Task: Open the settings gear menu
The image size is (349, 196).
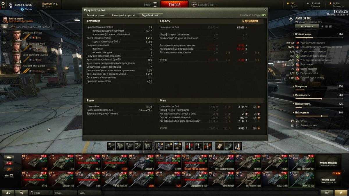Action: click(x=3, y=4)
